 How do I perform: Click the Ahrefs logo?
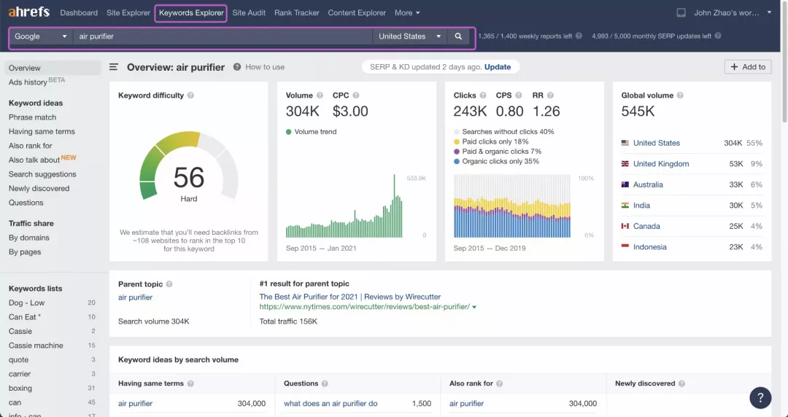[28, 12]
